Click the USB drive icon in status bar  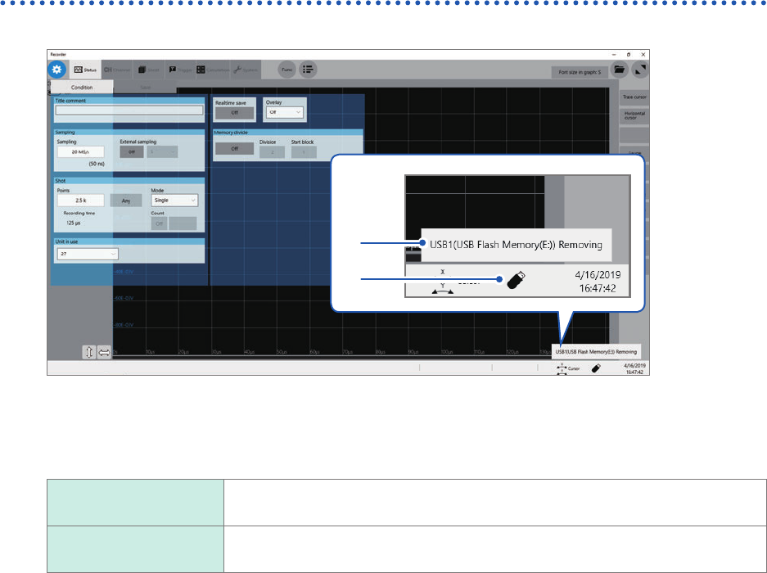point(596,368)
